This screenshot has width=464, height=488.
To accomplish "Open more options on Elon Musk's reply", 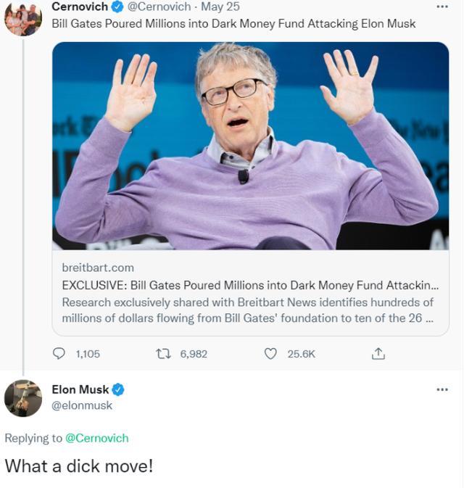I will [442, 390].
